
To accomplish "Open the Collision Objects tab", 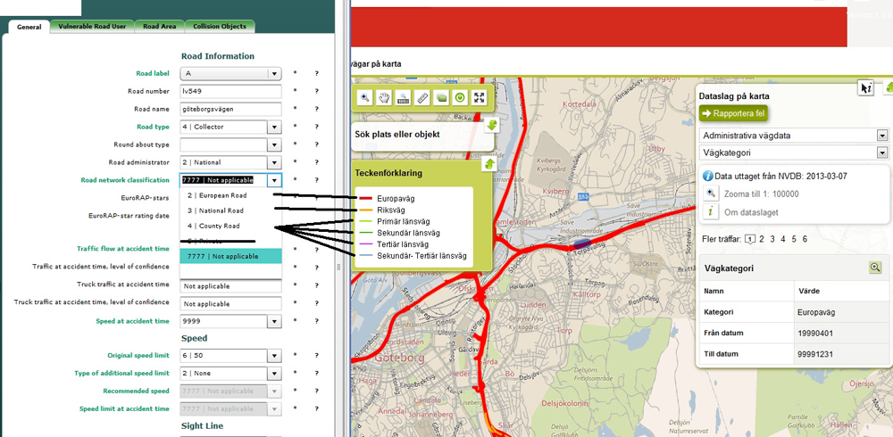I will 221,27.
